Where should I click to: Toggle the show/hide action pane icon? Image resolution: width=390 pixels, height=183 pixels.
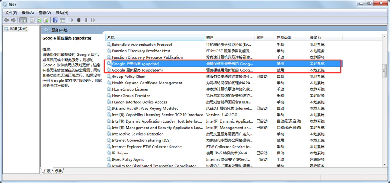click(x=62, y=20)
